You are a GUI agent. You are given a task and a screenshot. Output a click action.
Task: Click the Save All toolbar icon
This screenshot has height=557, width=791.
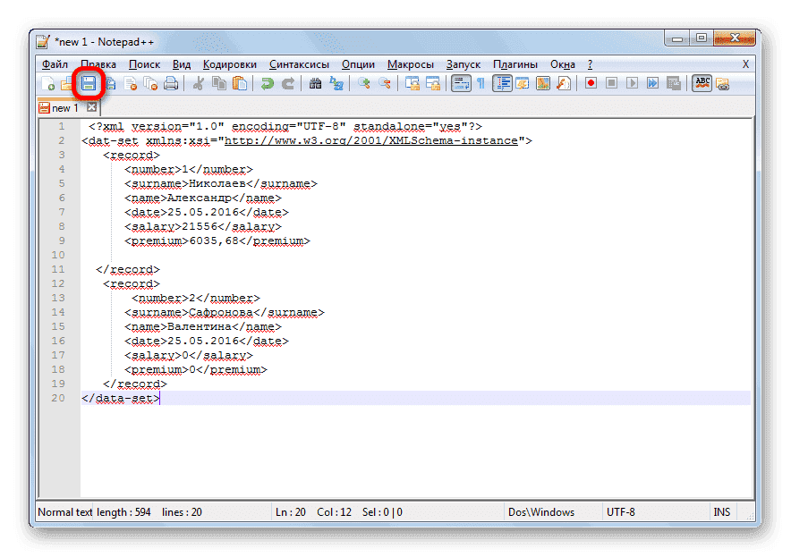110,83
